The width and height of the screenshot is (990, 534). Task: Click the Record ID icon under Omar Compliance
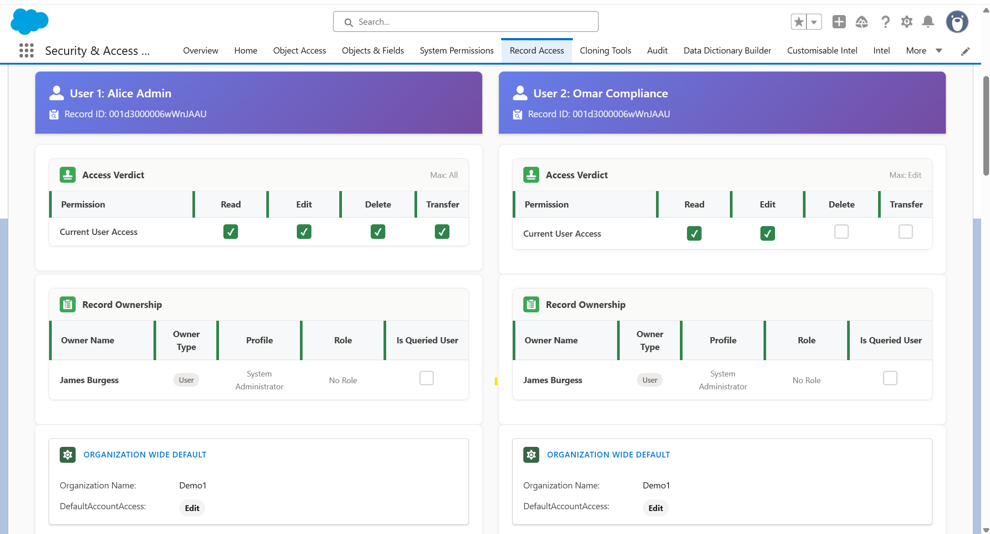(x=517, y=114)
